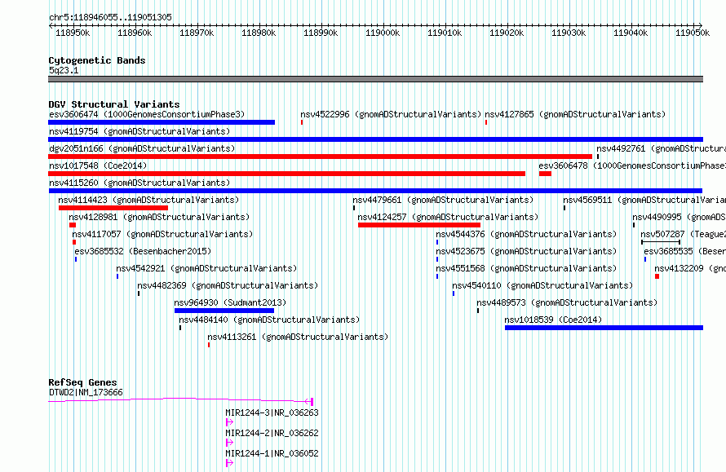Select the 118950k ruler position label
The height and width of the screenshot is (472, 726).
click(73, 33)
